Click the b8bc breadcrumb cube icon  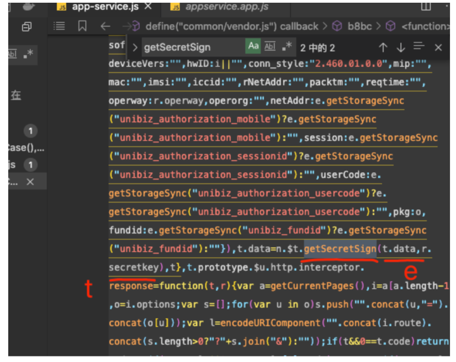point(337,26)
